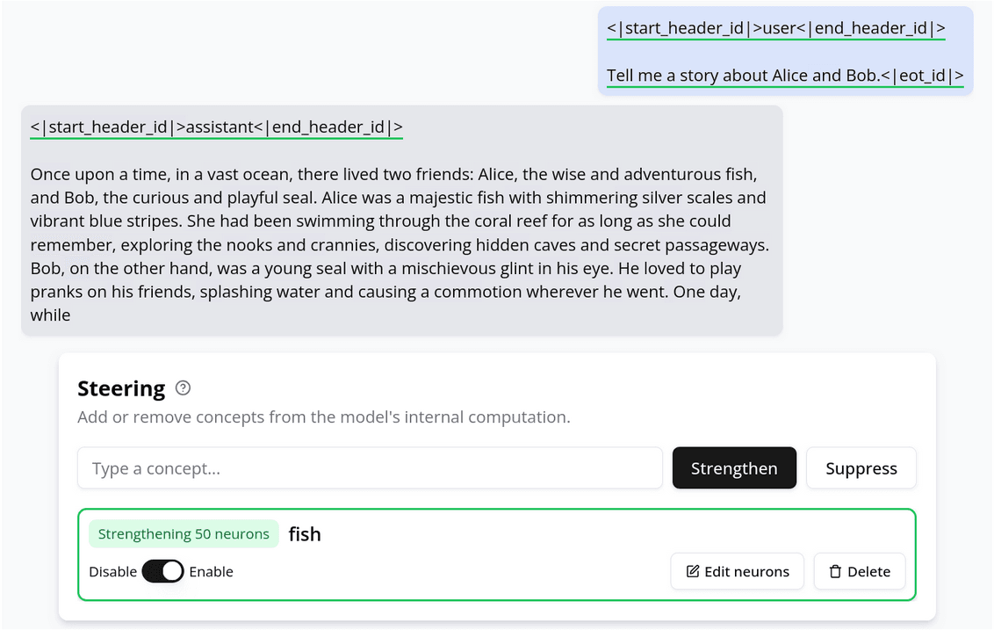The width and height of the screenshot is (994, 630).
Task: Click the Steering panel heading
Action: click(121, 388)
